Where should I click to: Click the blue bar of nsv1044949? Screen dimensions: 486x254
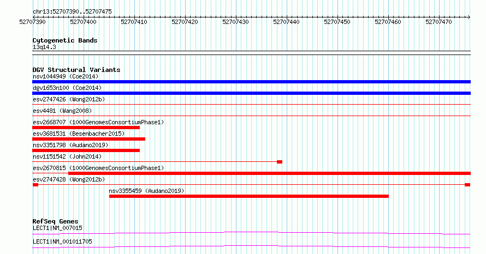pyautogui.click(x=251, y=82)
